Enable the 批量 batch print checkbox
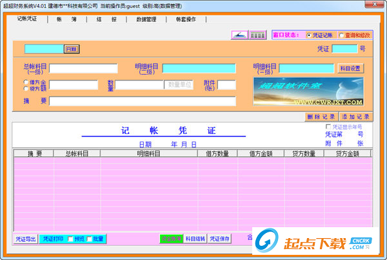The height and width of the screenshot is (260, 387). click(90, 239)
